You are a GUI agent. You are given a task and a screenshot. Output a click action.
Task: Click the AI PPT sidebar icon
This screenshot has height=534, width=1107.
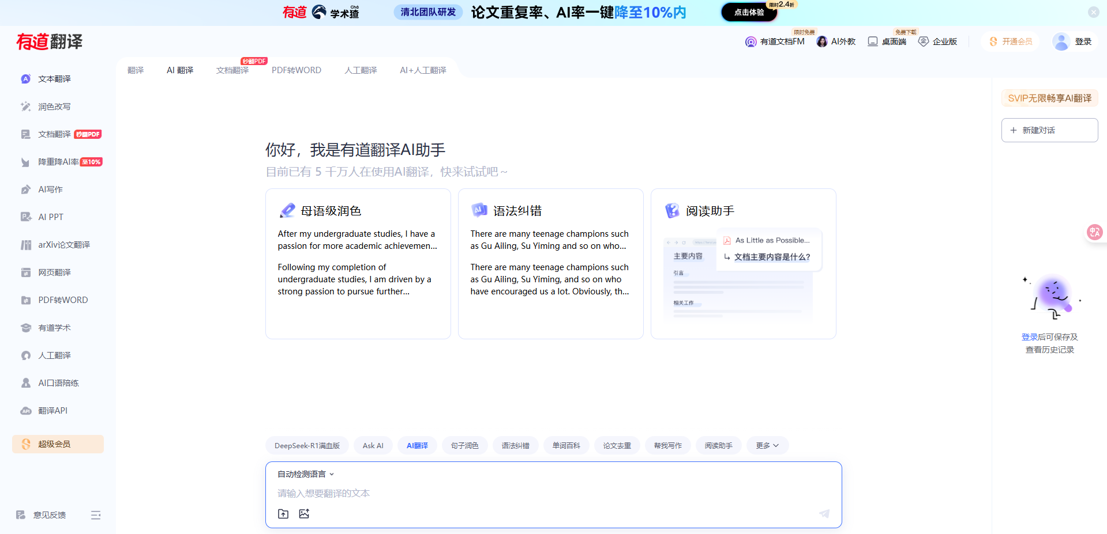[x=25, y=217]
